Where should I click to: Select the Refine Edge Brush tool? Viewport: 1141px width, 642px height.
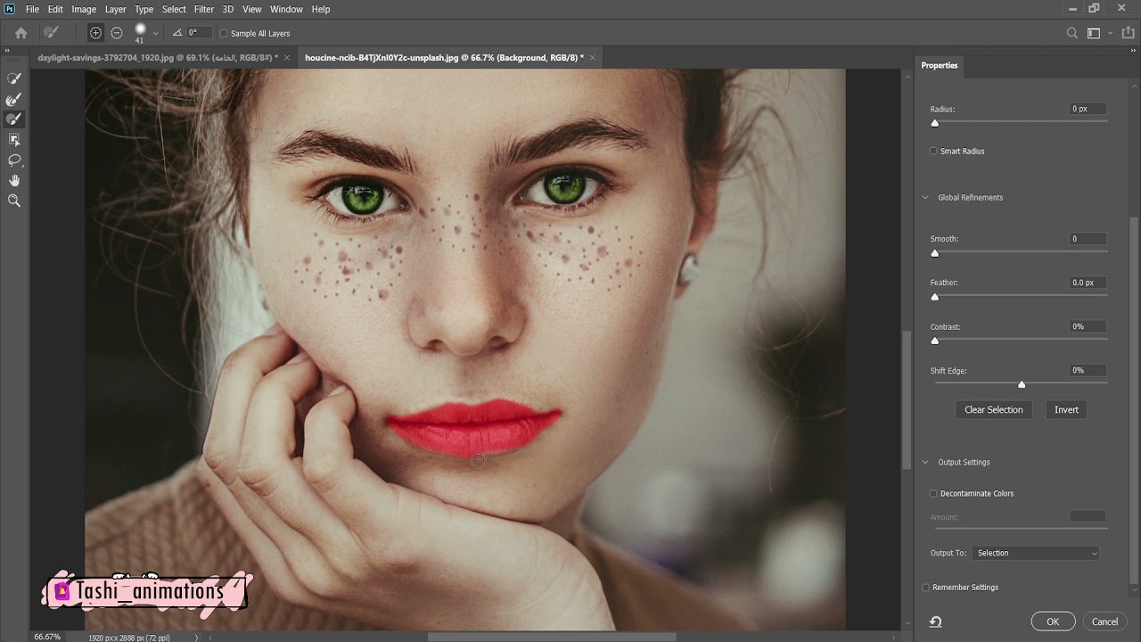tap(14, 99)
